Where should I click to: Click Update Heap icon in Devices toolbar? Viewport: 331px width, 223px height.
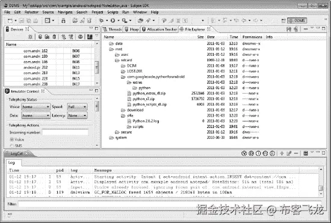(x=40, y=37)
